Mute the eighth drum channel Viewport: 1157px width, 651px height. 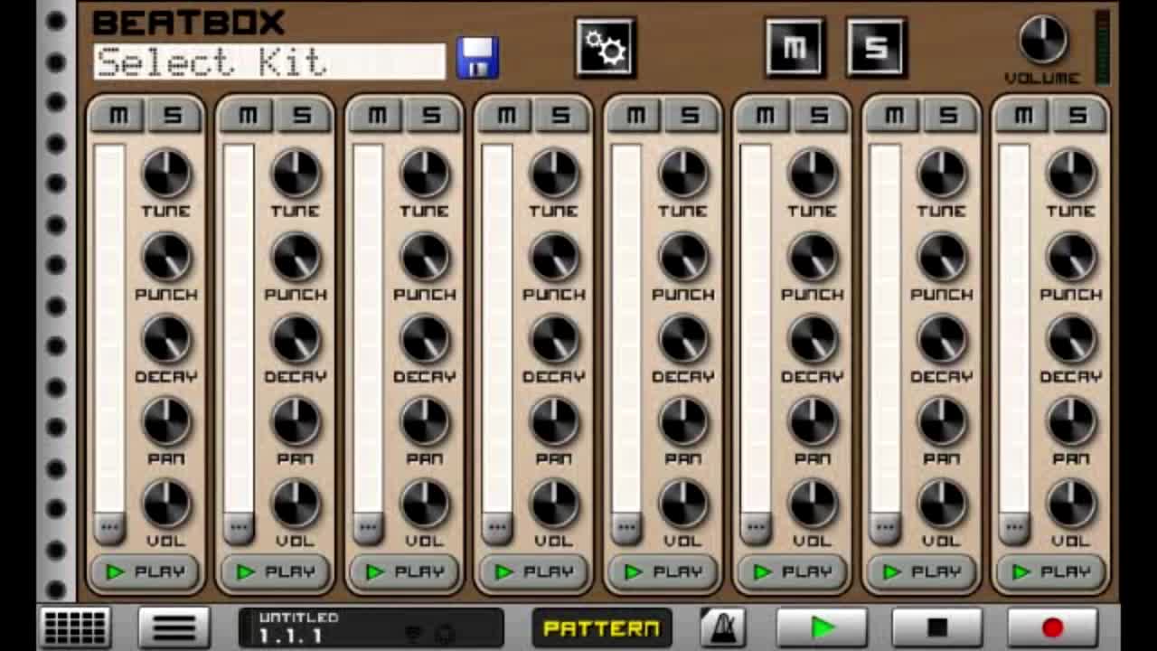click(1023, 116)
